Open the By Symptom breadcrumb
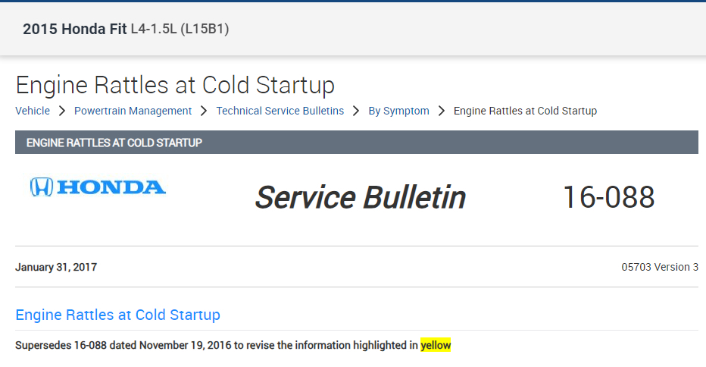 tap(398, 111)
